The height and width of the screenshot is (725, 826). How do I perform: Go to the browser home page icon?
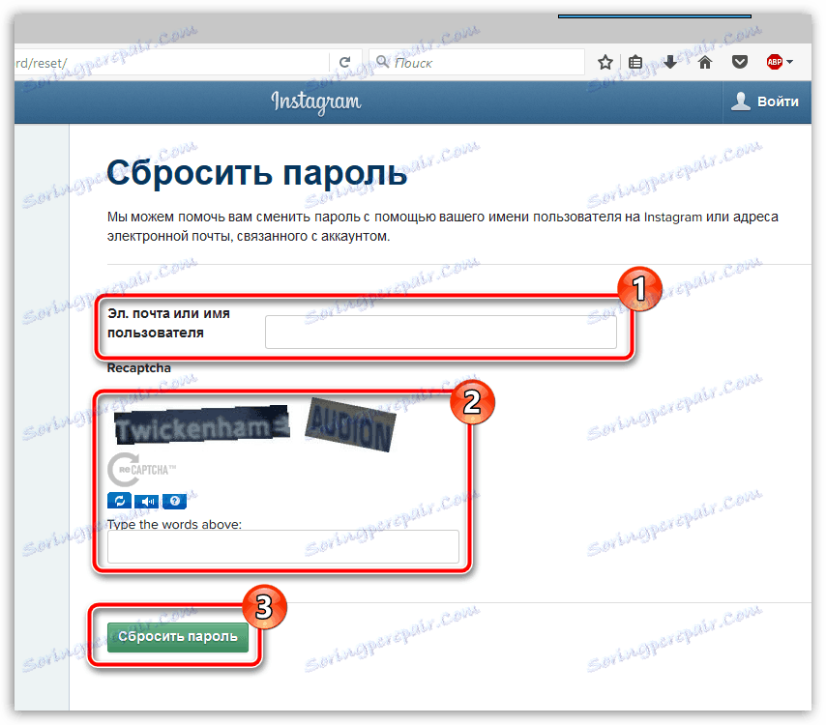point(705,63)
